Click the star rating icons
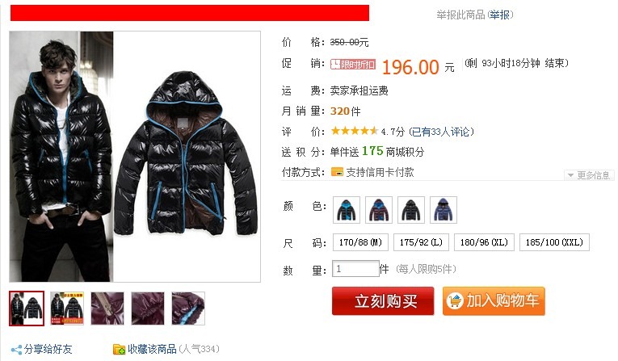 pyautogui.click(x=355, y=131)
